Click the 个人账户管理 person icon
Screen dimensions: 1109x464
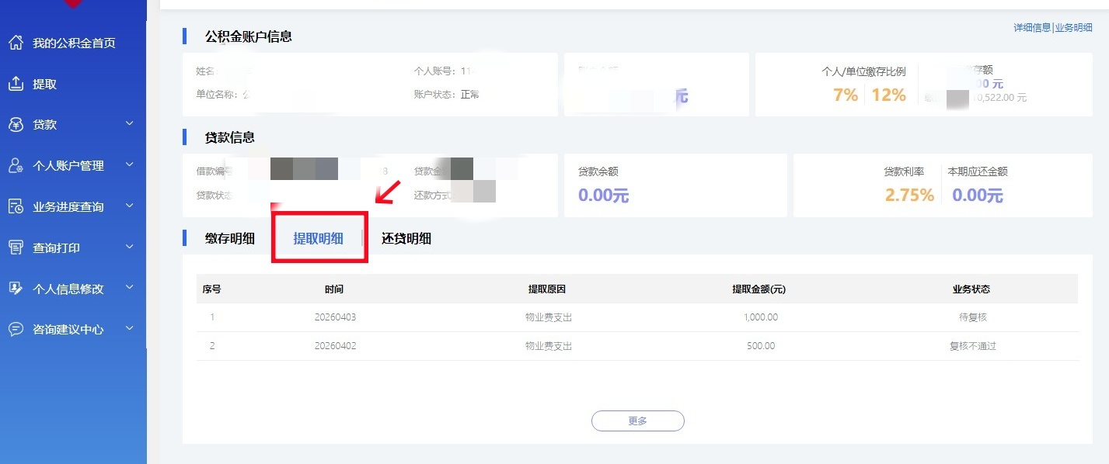click(x=16, y=165)
